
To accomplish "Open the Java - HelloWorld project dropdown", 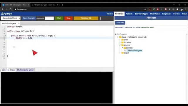I will point(11,18).
